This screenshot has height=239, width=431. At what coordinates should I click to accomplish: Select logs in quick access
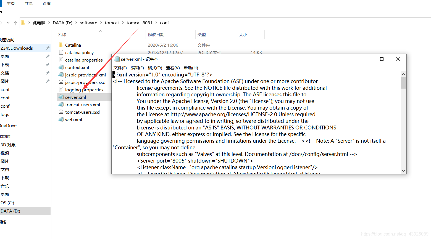pos(5,114)
